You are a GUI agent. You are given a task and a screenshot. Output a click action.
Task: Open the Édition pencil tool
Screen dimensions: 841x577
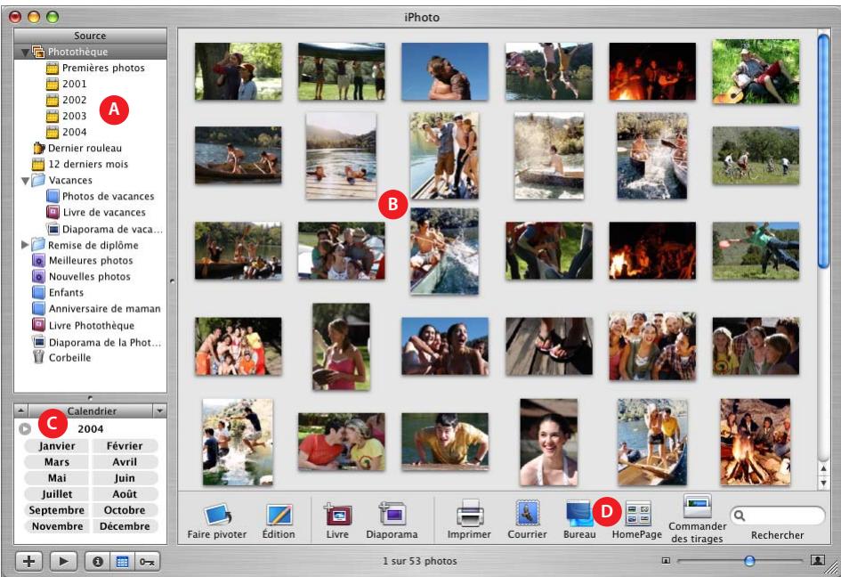(x=279, y=514)
